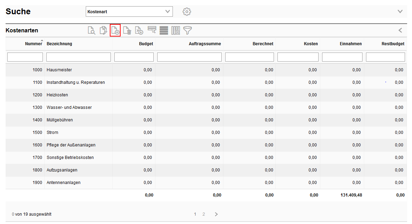Viewport: 412px width, 224px height.
Task: Sort by the Nummer column header
Action: click(33, 44)
